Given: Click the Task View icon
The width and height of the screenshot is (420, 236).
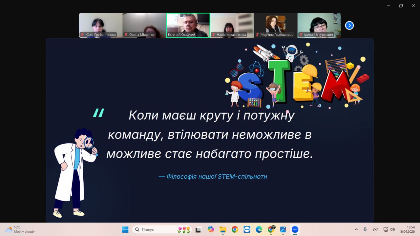Looking at the screenshot, I should click(x=198, y=229).
